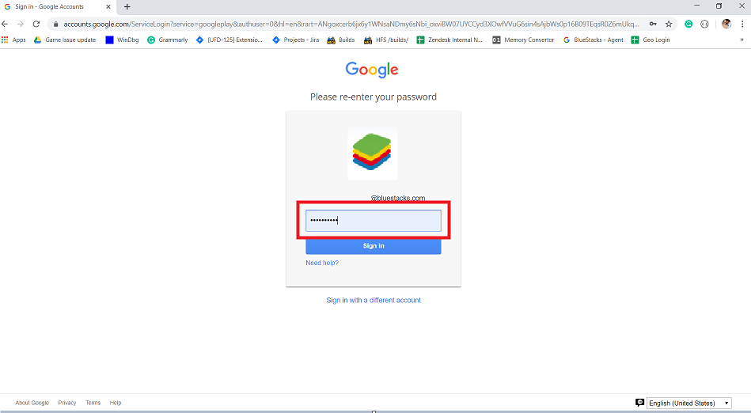Screen dimensions: 751x413
Task: Open a new tab with the plus button
Action: pos(127,6)
